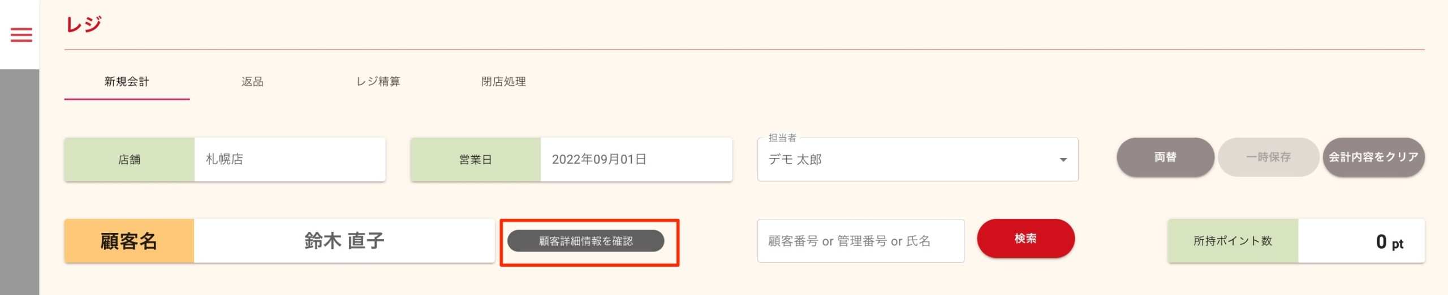The image size is (1448, 295).
Task: Click the 2022年09月01日 business date field
Action: click(636, 160)
